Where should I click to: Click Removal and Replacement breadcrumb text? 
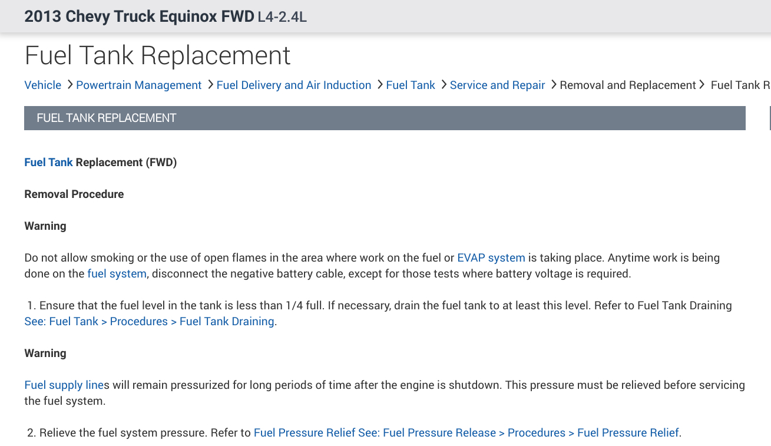tap(627, 85)
